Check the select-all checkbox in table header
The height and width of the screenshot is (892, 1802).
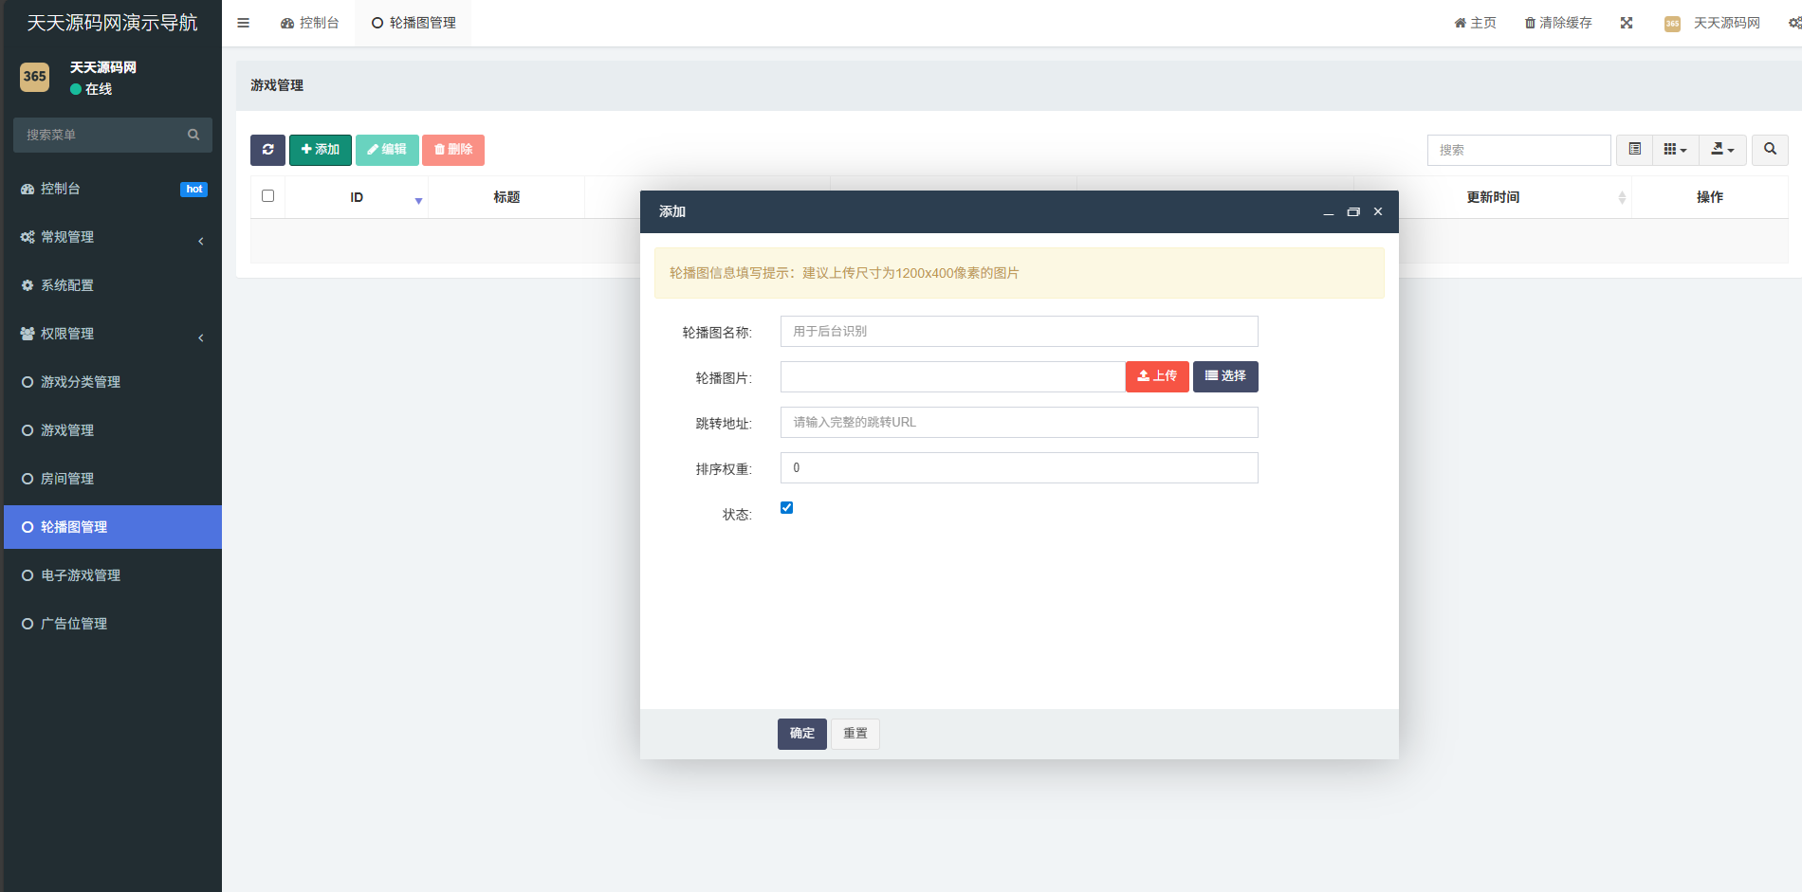(268, 196)
